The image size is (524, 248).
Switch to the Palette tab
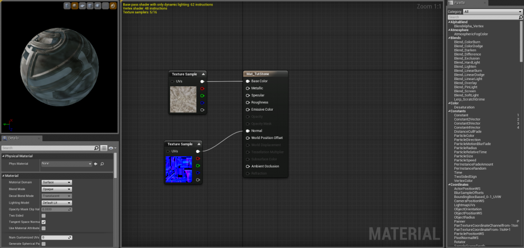tap(467, 3)
